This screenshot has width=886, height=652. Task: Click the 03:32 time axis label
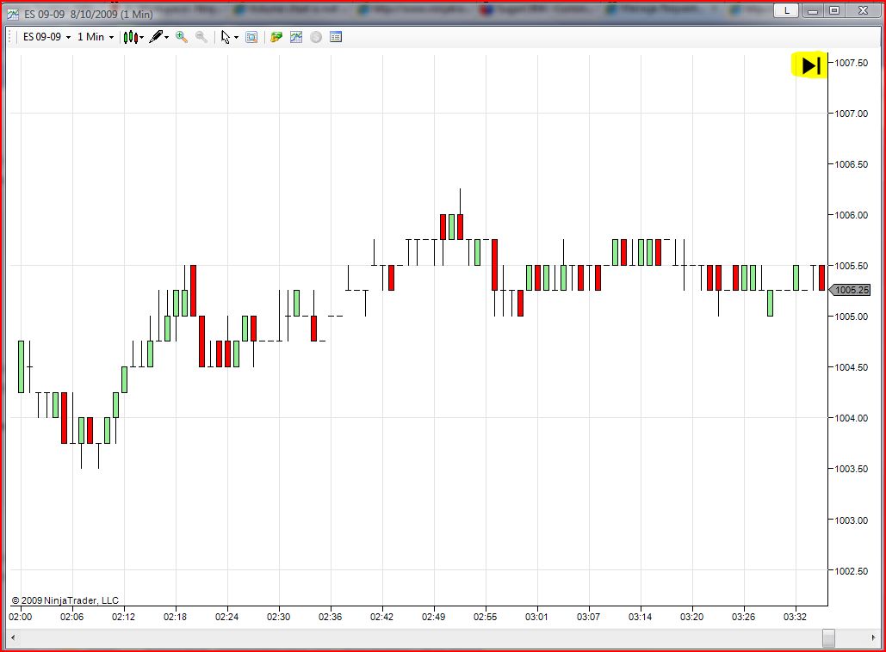click(795, 617)
